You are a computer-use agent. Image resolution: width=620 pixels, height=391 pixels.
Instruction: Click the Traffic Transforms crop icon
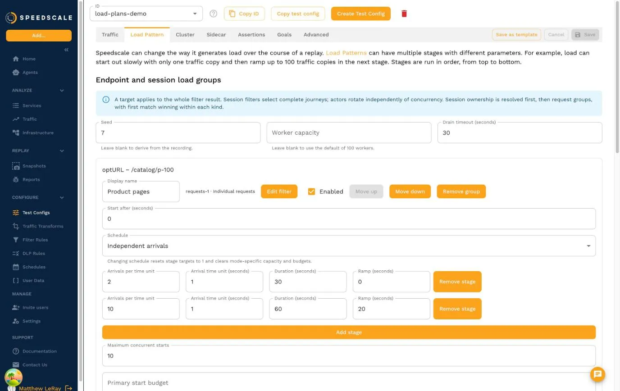click(x=16, y=226)
